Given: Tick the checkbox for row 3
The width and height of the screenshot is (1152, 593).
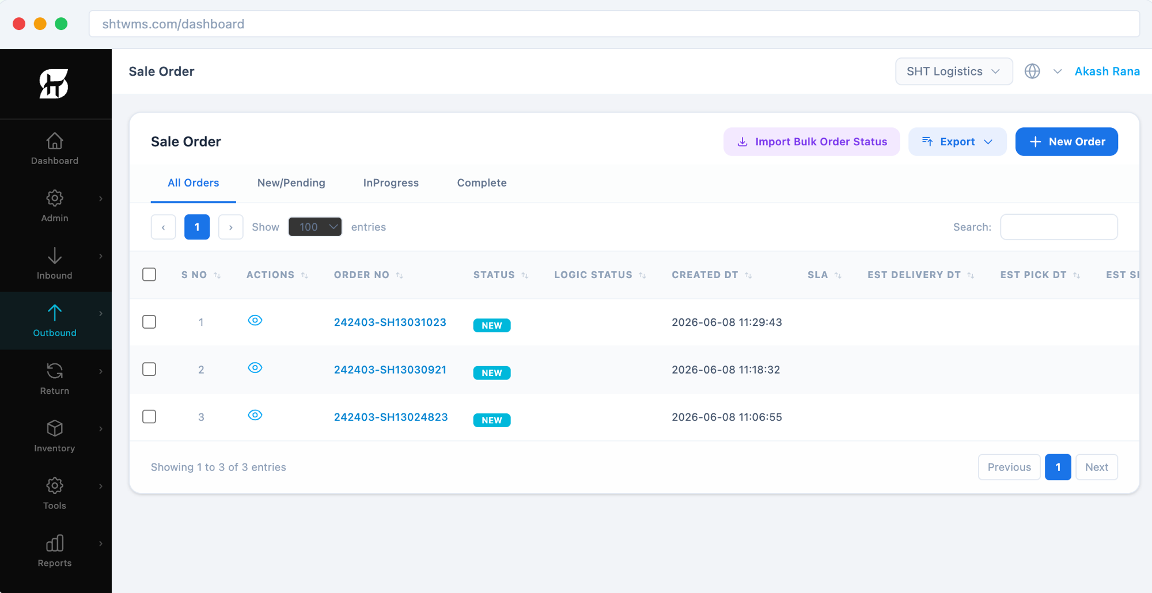Looking at the screenshot, I should 149,416.
